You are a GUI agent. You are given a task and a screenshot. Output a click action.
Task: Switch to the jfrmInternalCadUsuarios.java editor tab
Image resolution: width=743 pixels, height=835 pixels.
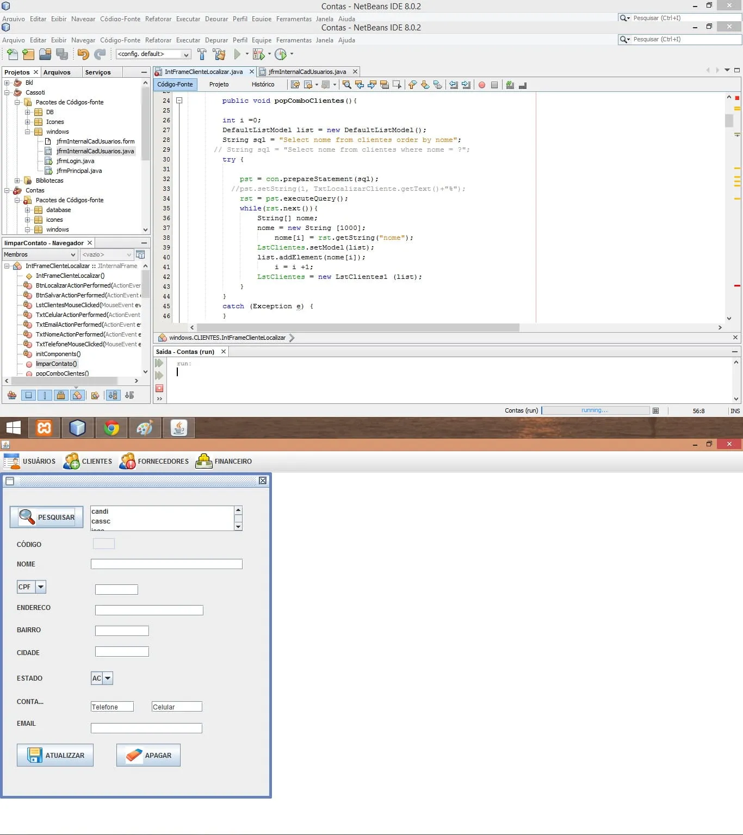307,72
